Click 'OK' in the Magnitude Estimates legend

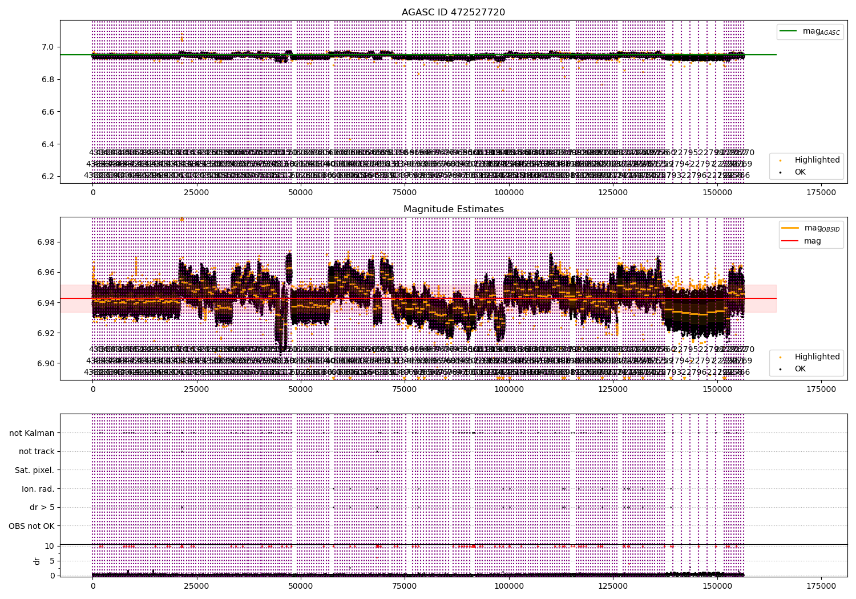click(x=800, y=369)
